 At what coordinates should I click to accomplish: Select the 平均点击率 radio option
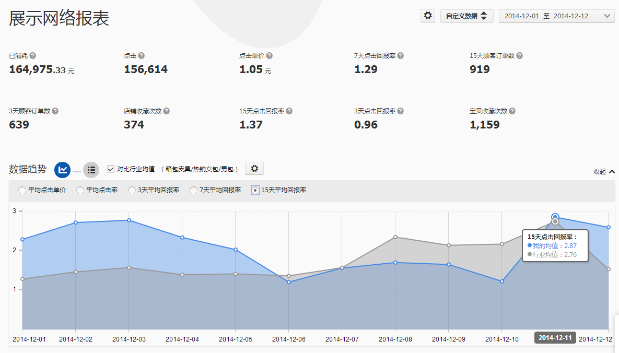[x=80, y=190]
